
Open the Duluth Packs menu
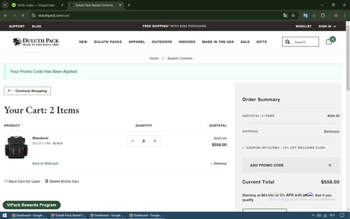[x=108, y=42]
